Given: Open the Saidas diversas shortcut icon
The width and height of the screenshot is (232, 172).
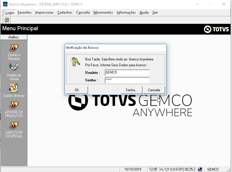Looking at the screenshot, I should coord(14,88).
